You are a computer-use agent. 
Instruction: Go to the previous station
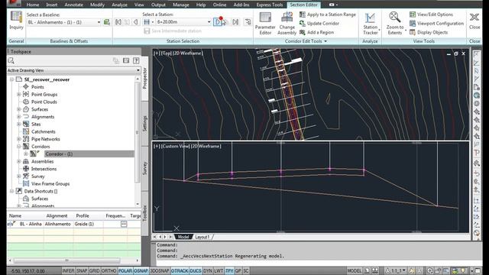[136, 22]
